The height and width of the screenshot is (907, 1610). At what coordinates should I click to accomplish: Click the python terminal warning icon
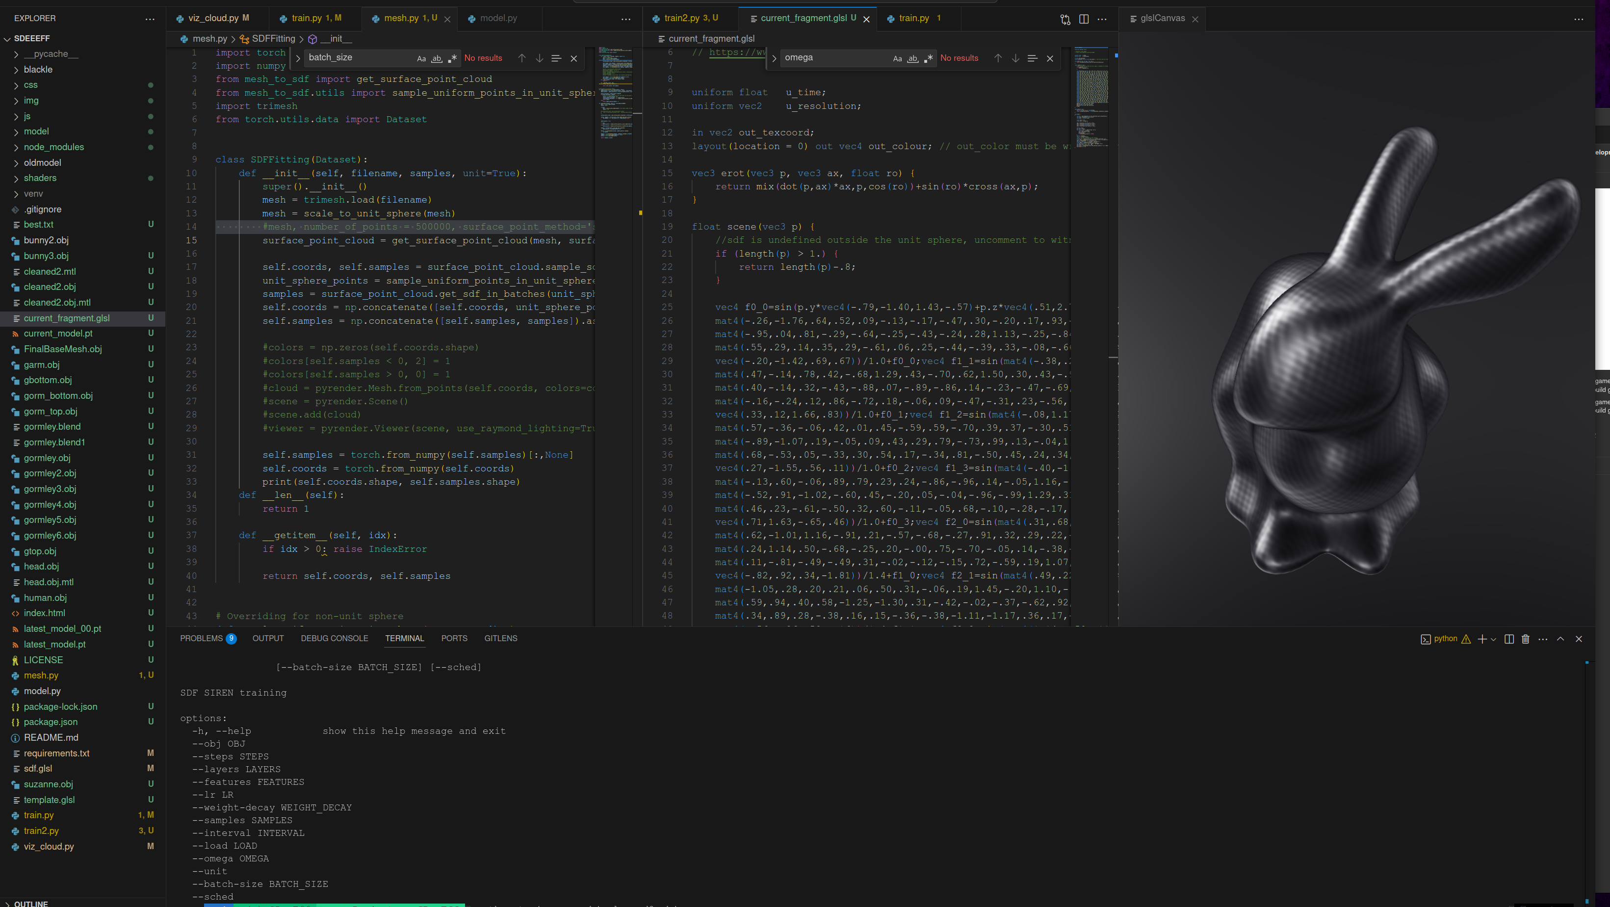(1466, 639)
